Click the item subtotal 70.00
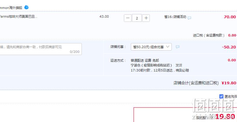 point(230,17)
